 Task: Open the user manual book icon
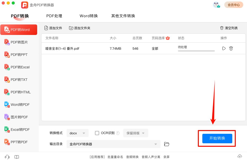click(x=17, y=157)
